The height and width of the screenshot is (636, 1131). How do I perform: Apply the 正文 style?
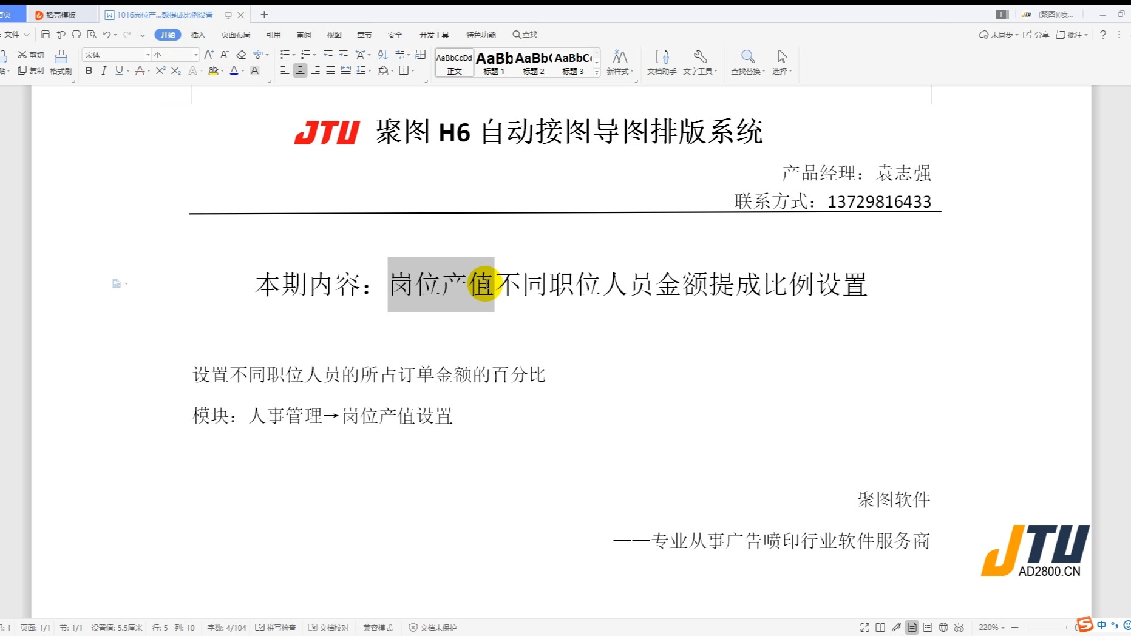(x=454, y=63)
